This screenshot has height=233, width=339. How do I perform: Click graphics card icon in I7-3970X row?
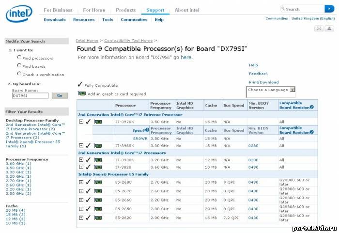[x=98, y=122]
